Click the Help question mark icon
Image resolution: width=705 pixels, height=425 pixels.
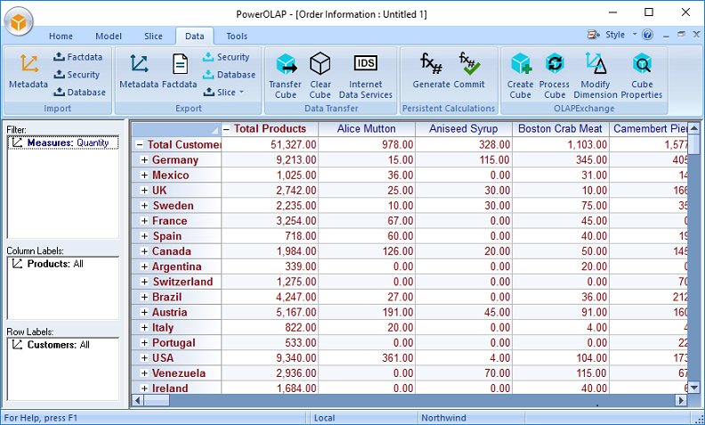click(x=647, y=35)
